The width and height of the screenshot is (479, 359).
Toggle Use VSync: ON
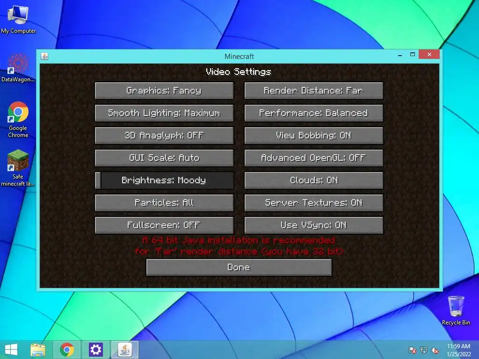[314, 225]
